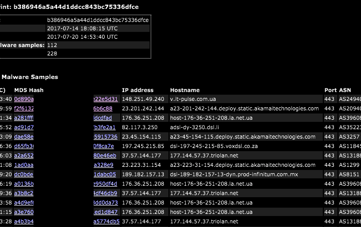Open the hash link ending 80e46eb
This screenshot has width=361, height=227.
(105, 156)
